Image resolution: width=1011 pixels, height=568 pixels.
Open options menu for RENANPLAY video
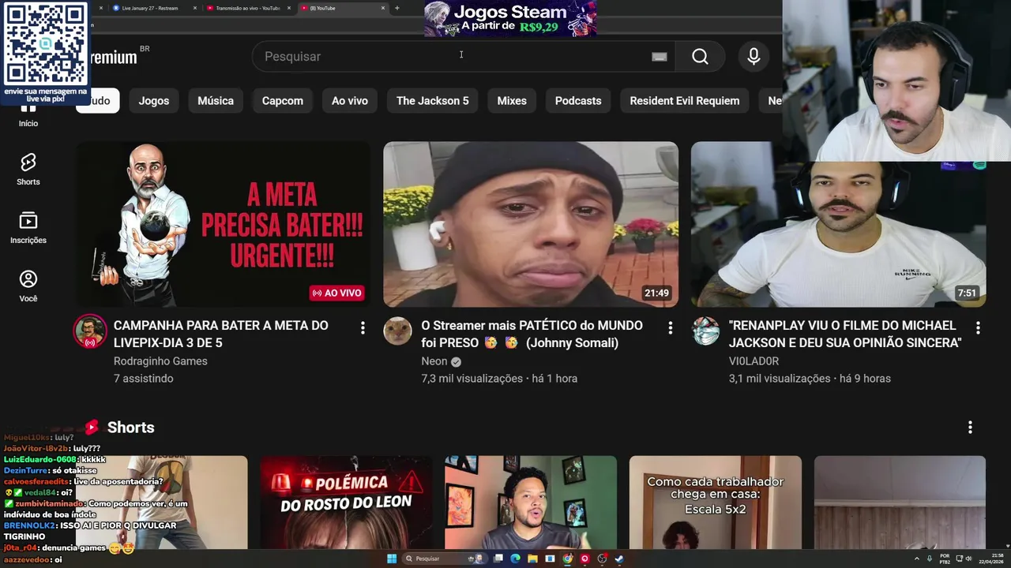978,327
